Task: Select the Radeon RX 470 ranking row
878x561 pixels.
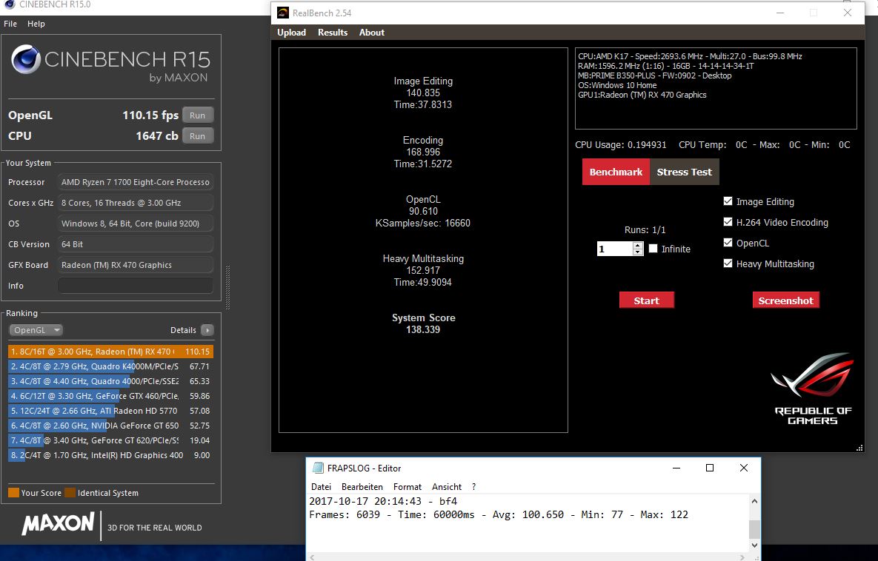Action: click(111, 352)
